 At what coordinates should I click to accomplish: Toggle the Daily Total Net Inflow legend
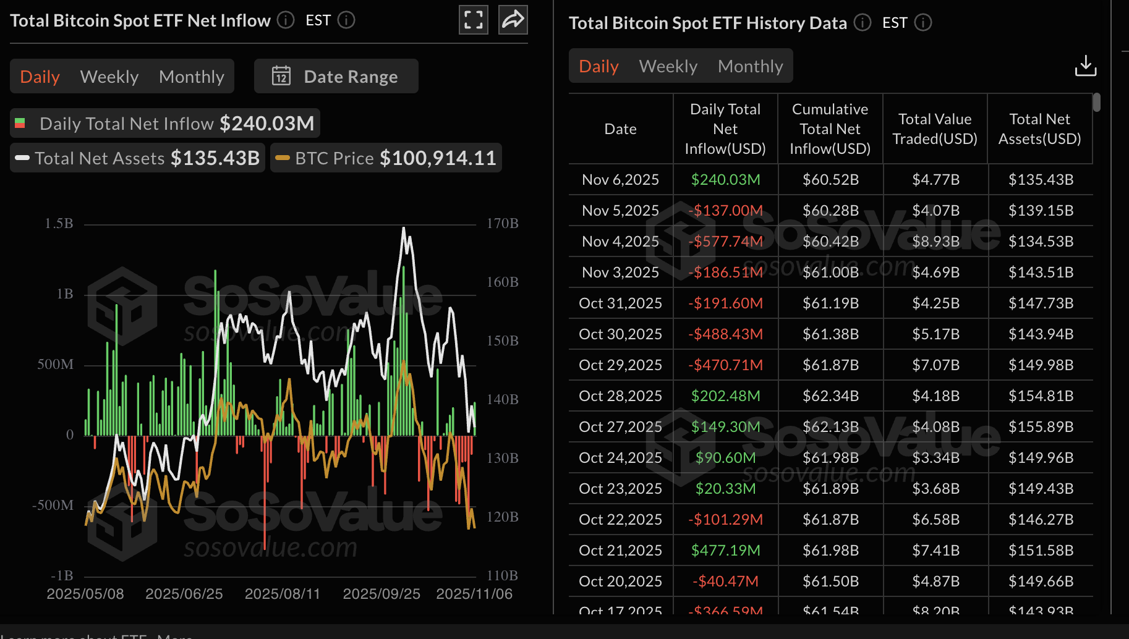[x=164, y=123]
